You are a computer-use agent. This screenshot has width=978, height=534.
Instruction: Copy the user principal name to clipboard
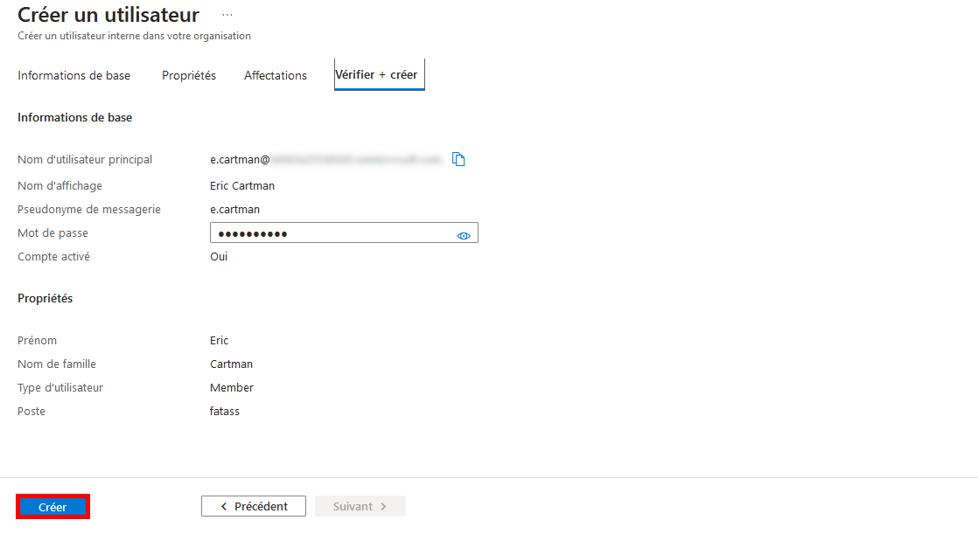point(458,159)
